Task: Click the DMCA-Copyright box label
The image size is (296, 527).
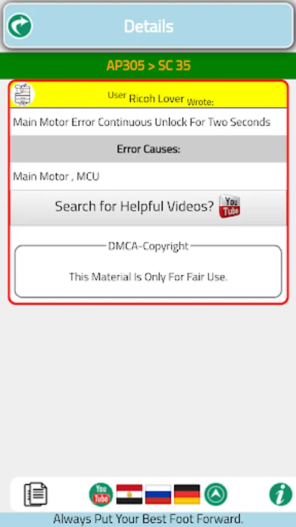Action: pyautogui.click(x=149, y=247)
